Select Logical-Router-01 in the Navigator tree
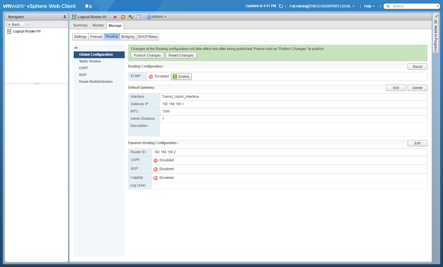Screen dimensions: 443x267 (x=26, y=31)
